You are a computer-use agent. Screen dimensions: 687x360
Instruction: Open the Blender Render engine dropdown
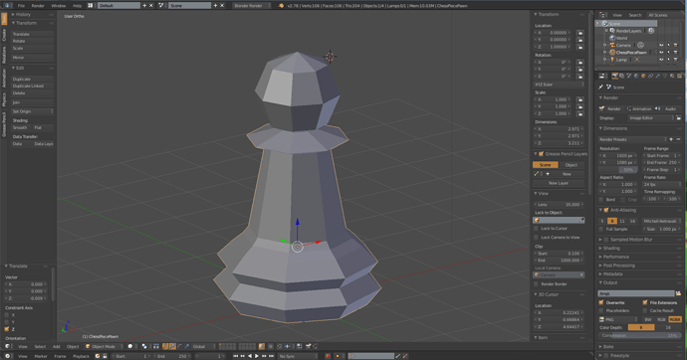252,6
